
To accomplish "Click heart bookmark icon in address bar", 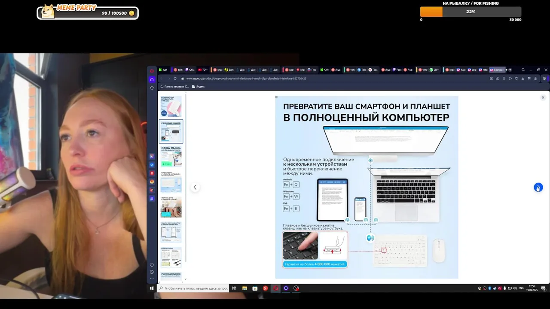I will [x=516, y=79].
